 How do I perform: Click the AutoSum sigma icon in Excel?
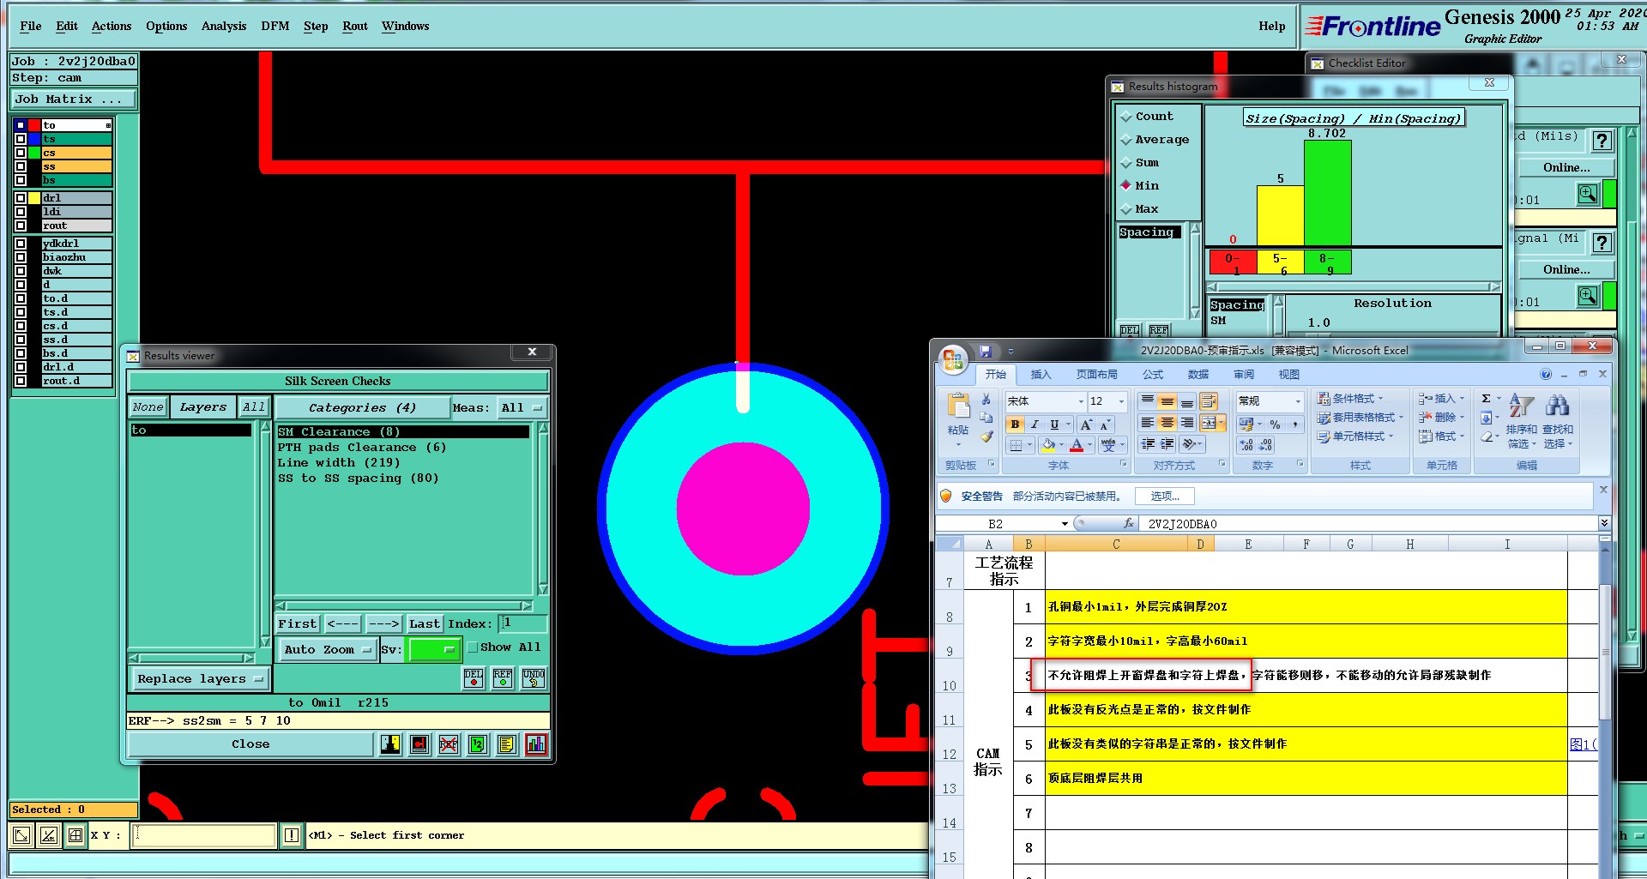pyautogui.click(x=1487, y=399)
